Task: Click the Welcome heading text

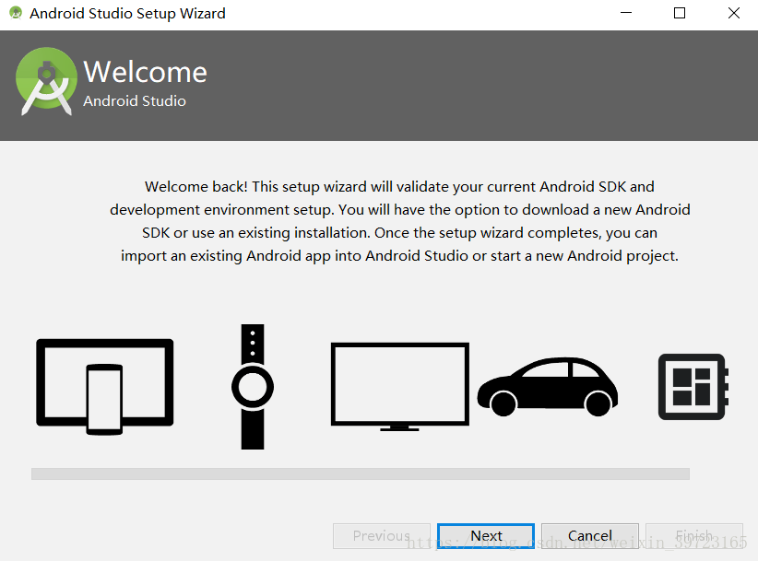Action: 145,72
